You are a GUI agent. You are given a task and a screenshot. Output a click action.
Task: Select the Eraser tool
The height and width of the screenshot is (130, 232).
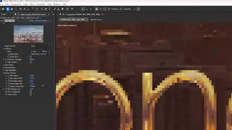coord(62,9)
